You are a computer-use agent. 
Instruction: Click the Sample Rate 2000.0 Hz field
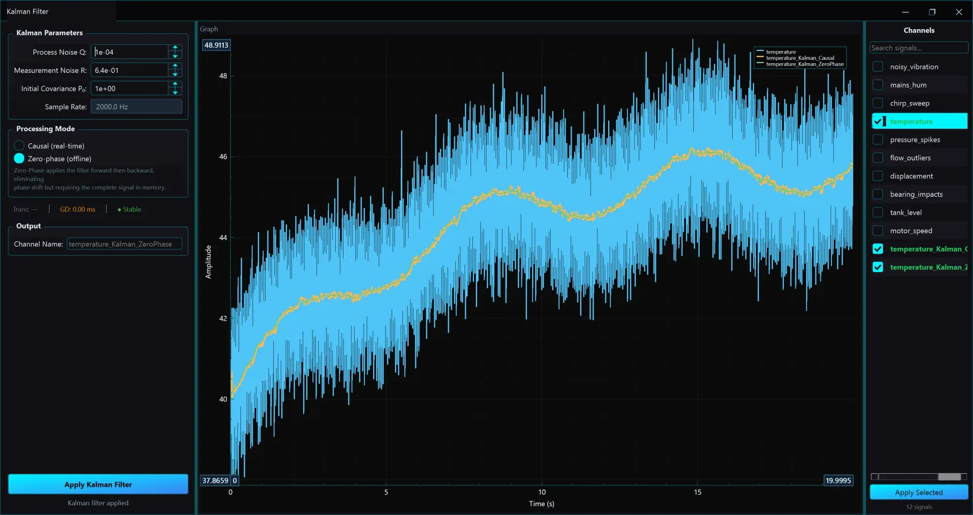(136, 107)
